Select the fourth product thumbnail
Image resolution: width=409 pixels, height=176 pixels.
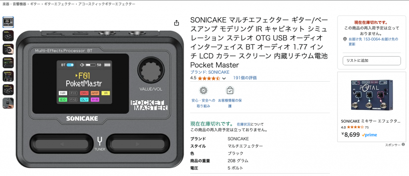point(8,63)
